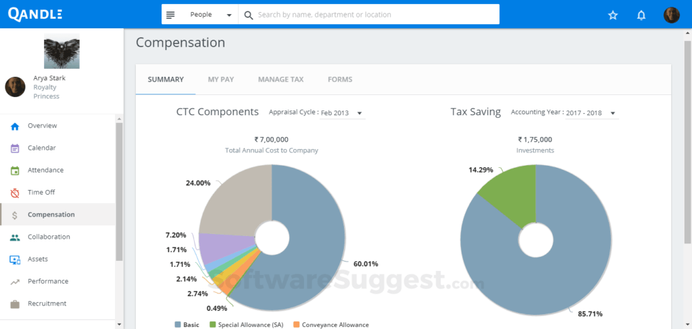Click the Recruitment briefcase icon
Viewport: 692px width, 329px height.
[x=15, y=304]
